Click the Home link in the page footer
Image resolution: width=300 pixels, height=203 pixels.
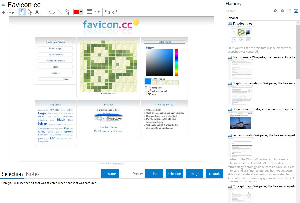[115, 164]
